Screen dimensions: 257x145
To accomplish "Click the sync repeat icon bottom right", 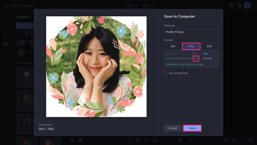I will click(227, 140).
